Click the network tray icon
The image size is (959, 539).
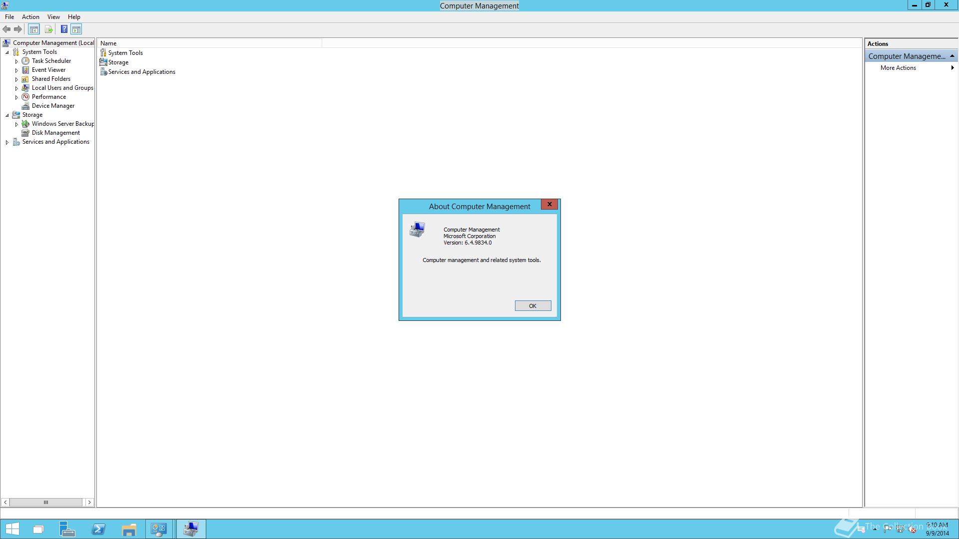tap(900, 530)
